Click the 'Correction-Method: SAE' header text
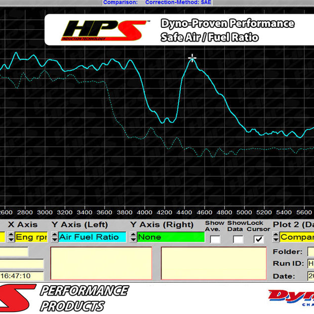 (x=178, y=3)
